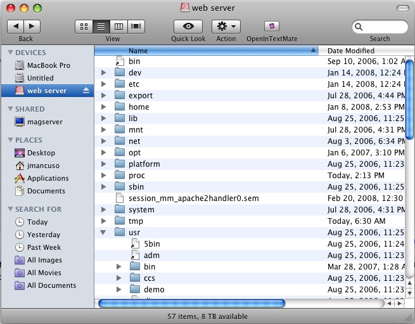Go forward using the forward arrow

32,27
